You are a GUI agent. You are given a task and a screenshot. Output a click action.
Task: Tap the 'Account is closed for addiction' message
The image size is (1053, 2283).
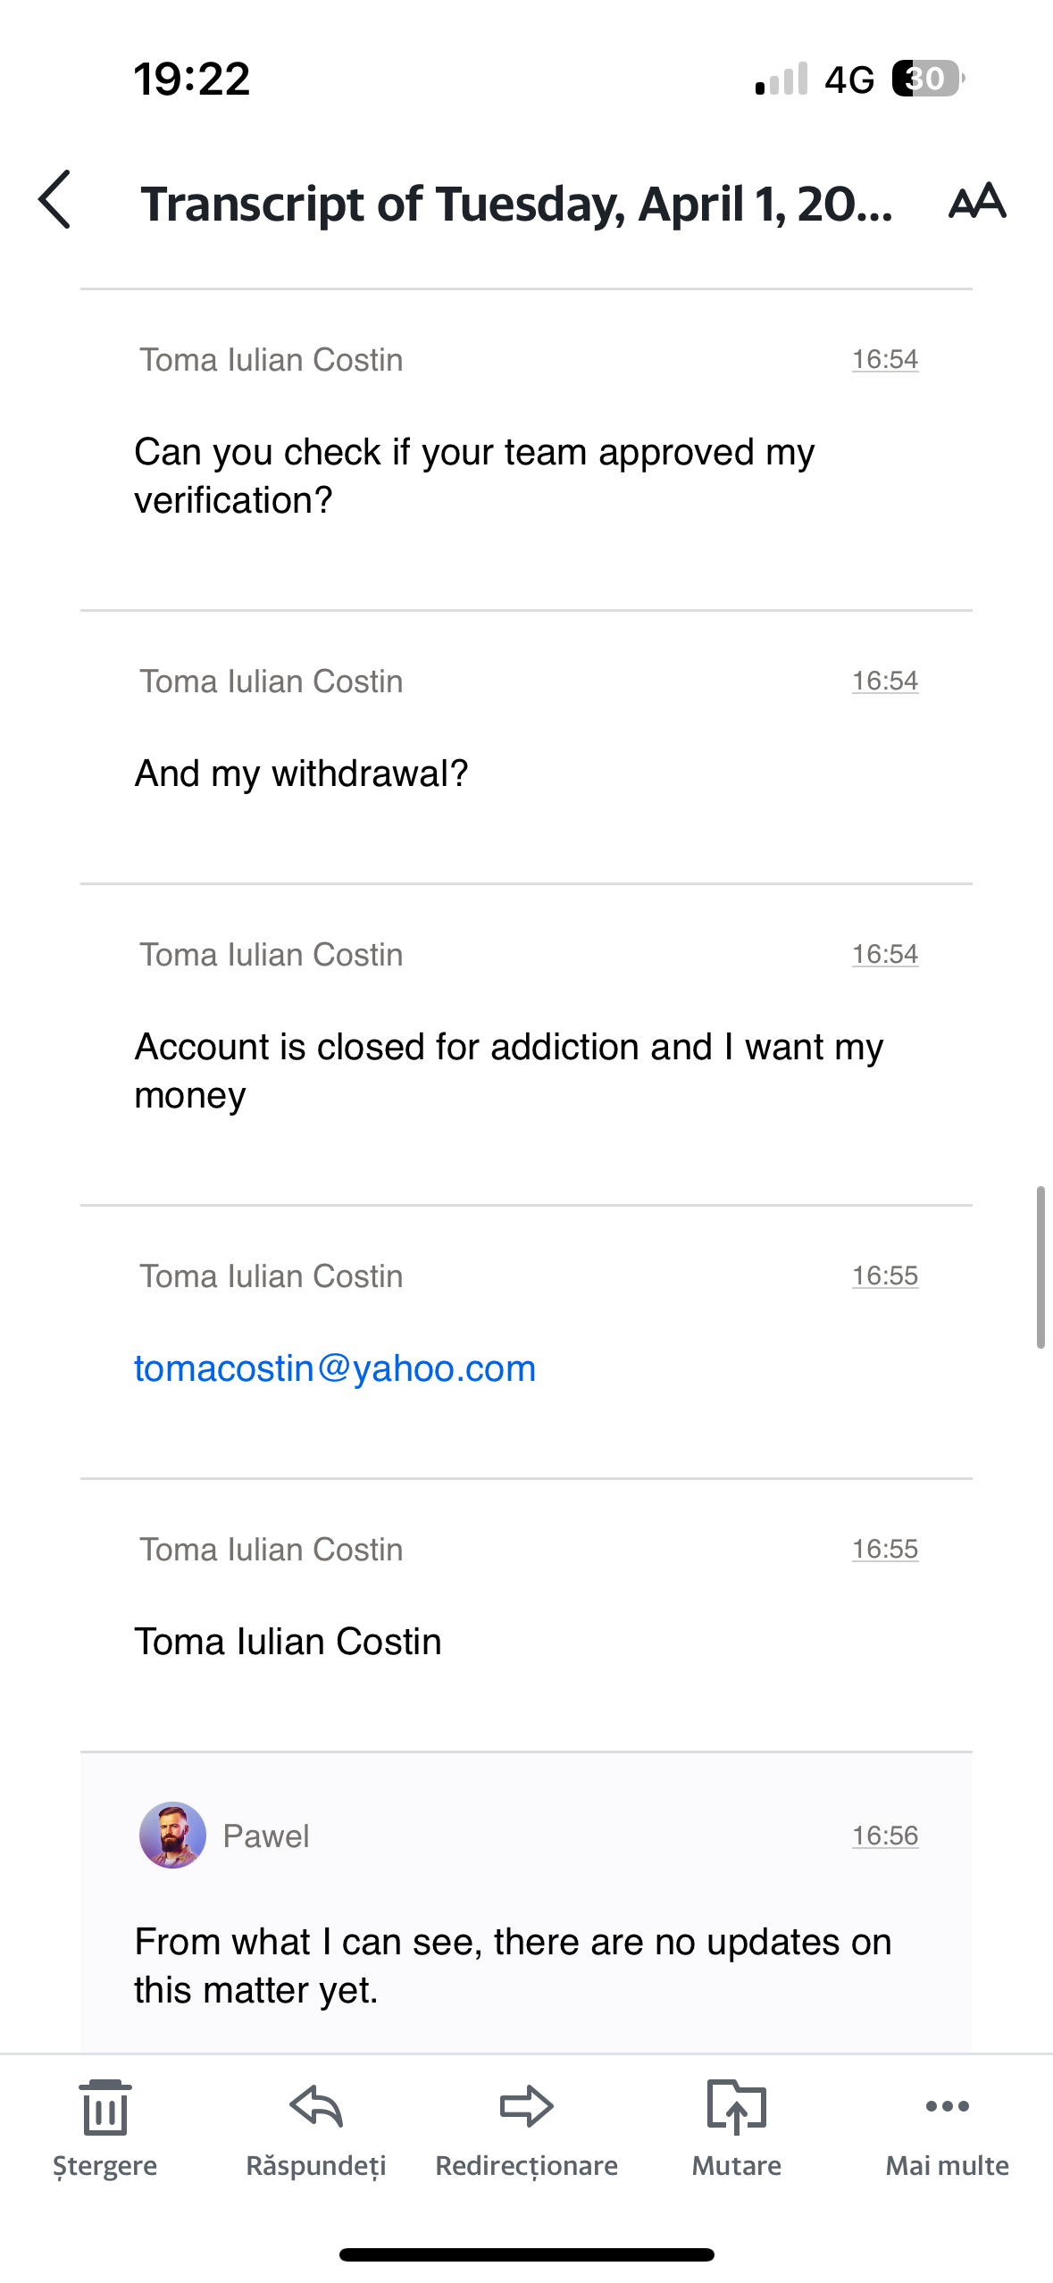tap(508, 1070)
